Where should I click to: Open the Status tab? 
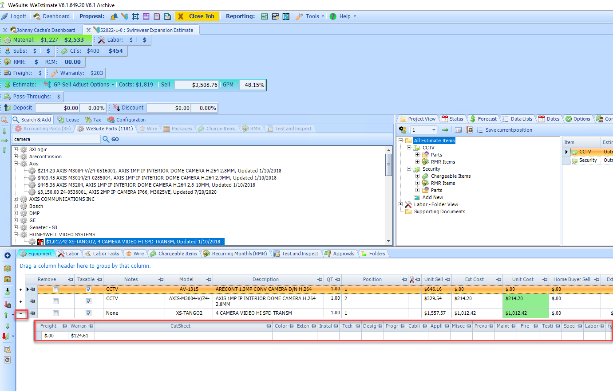452,119
